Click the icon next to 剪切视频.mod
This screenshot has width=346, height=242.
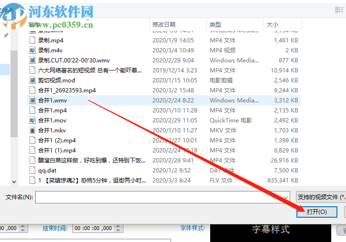click(x=32, y=81)
